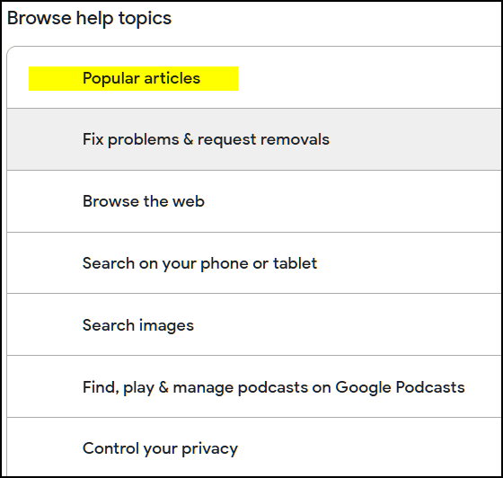Select the podcasts management topic row
This screenshot has height=478, width=503.
(253, 386)
